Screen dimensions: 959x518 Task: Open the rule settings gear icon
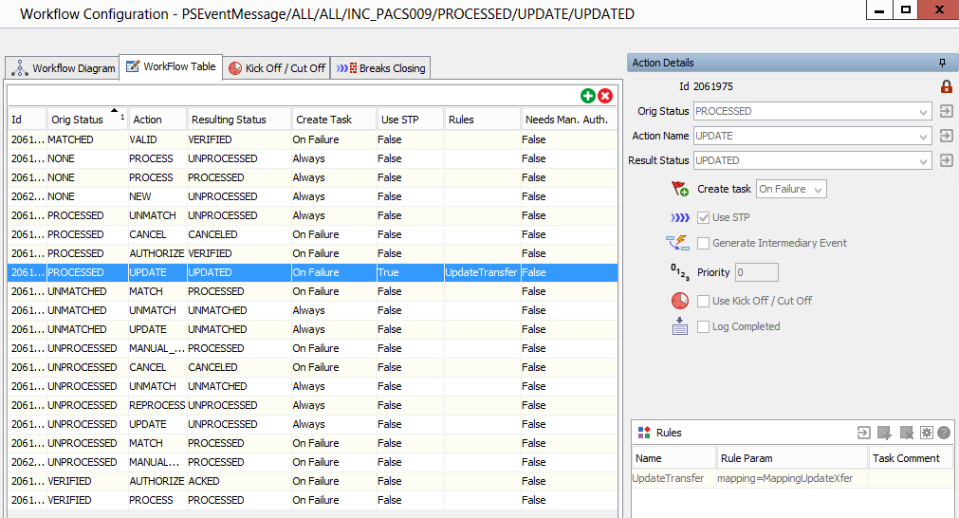coord(927,433)
